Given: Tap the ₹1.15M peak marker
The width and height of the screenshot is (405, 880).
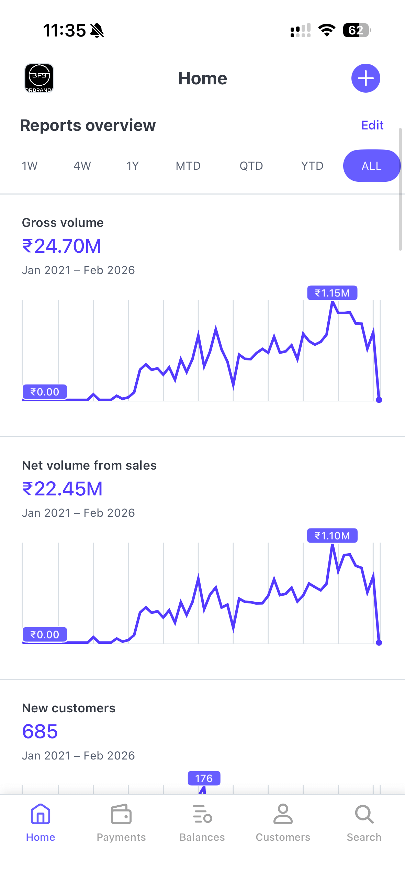Looking at the screenshot, I should coord(332,293).
